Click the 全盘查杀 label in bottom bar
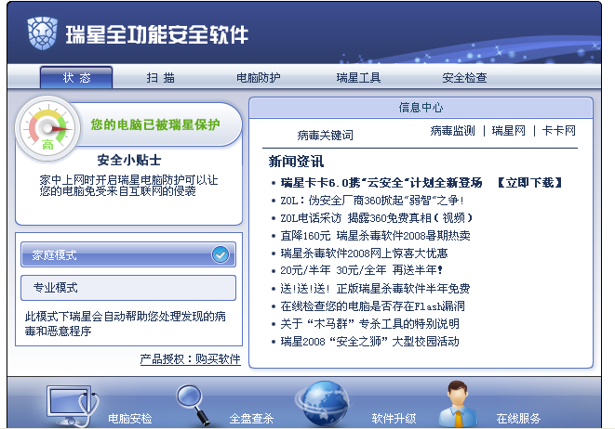Image resolution: width=615 pixels, height=429 pixels. tap(251, 419)
